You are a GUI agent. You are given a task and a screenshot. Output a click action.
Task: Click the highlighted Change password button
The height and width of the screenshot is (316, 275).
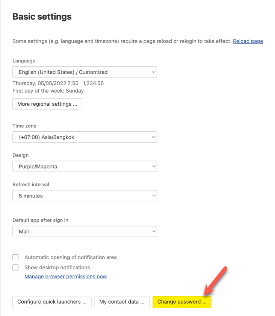click(182, 302)
